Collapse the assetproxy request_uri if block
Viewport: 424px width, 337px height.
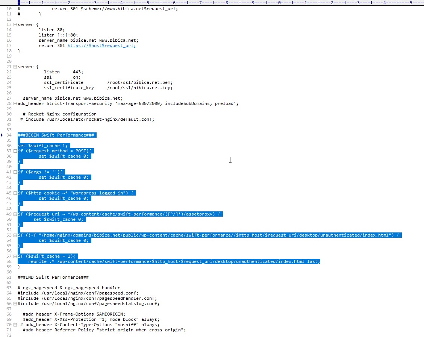(x=15, y=214)
